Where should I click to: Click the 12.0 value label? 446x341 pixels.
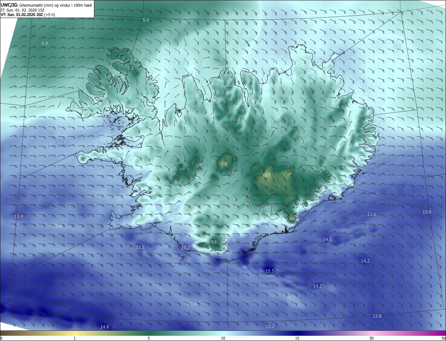pyautogui.click(x=62, y=143)
